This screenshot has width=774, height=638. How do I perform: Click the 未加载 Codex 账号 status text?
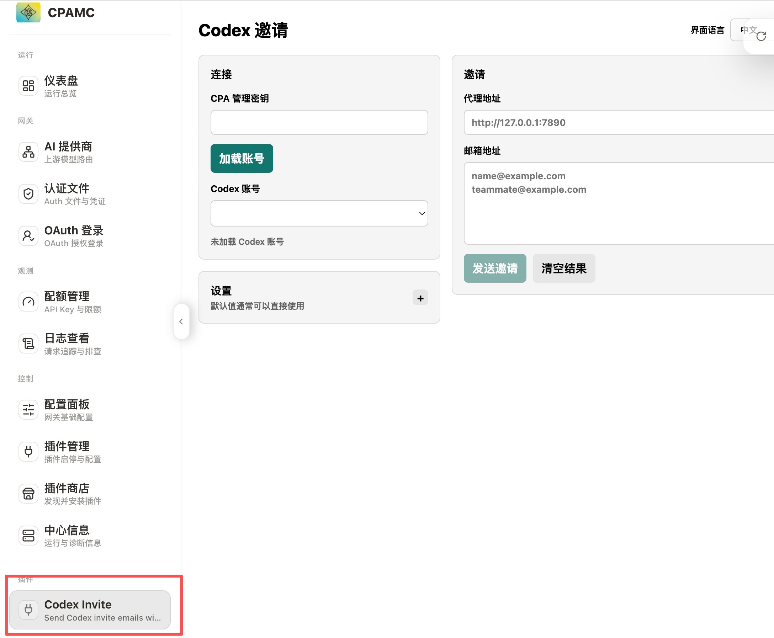click(247, 242)
